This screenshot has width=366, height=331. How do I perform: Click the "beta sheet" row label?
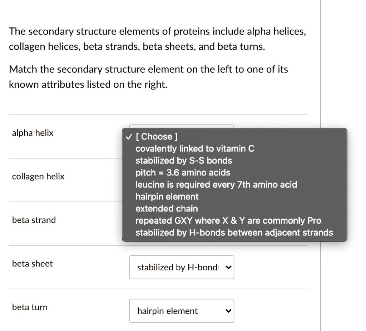pyautogui.click(x=32, y=264)
